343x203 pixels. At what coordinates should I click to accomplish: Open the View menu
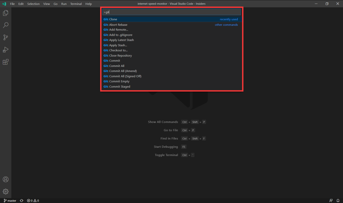point(46,4)
